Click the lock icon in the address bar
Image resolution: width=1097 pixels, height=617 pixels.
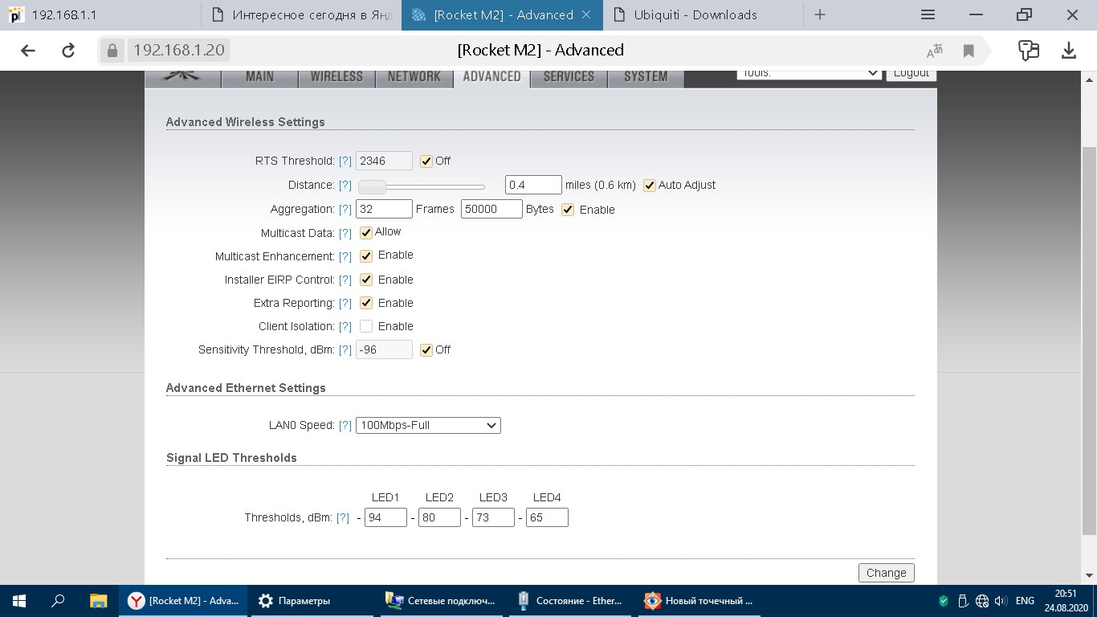pyautogui.click(x=112, y=51)
